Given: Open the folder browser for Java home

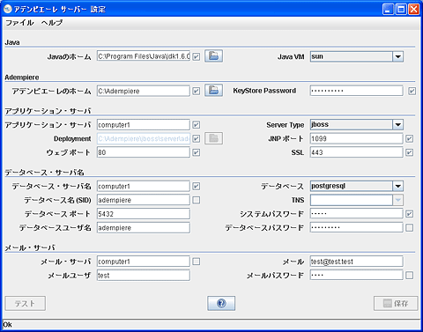Looking at the screenshot, I should click(213, 56).
